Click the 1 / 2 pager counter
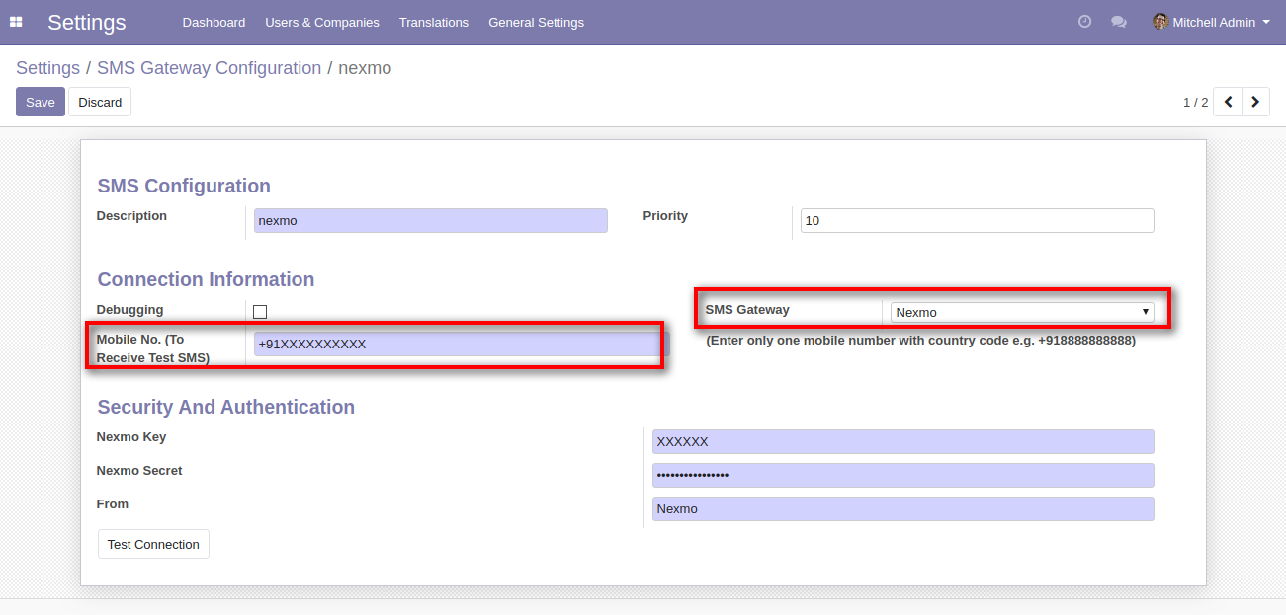Screen dimensions: 1286x615 pyautogui.click(x=1195, y=102)
